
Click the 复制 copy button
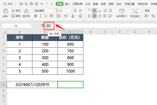pyautogui.click(x=16, y=16)
